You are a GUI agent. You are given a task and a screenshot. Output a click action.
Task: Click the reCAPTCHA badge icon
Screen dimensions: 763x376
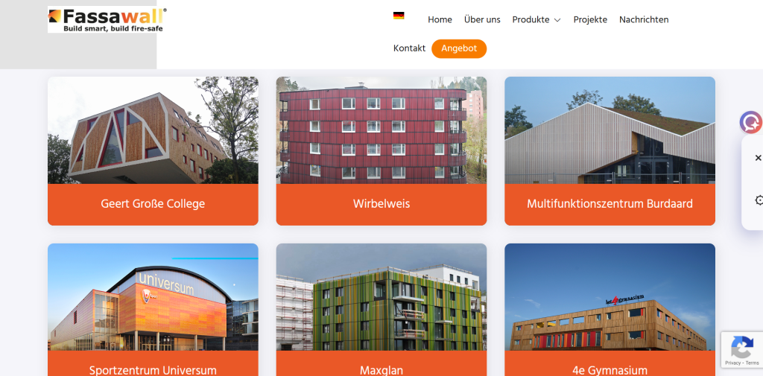(x=741, y=348)
